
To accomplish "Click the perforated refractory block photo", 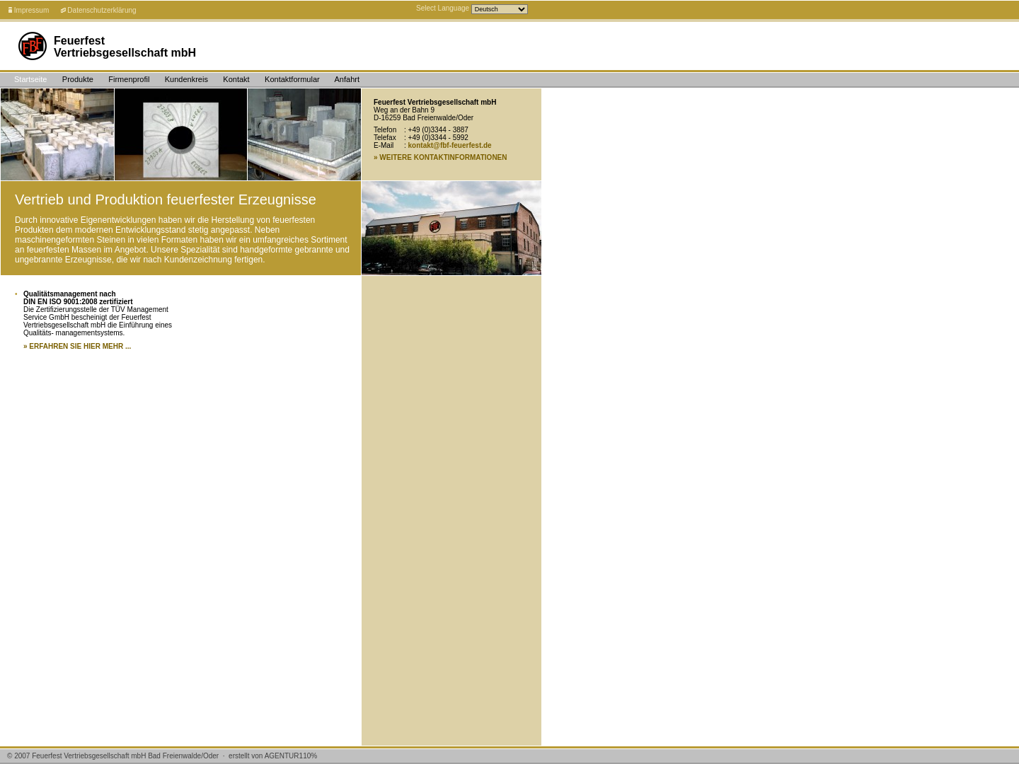I will 180,134.
